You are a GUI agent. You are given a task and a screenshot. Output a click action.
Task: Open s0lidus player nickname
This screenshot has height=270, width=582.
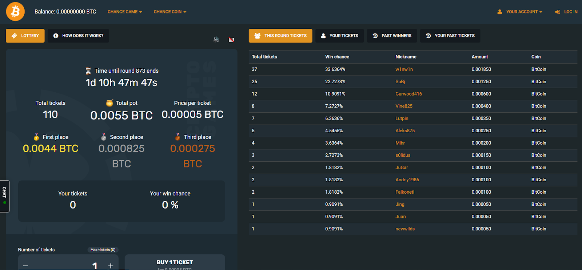[403, 155]
